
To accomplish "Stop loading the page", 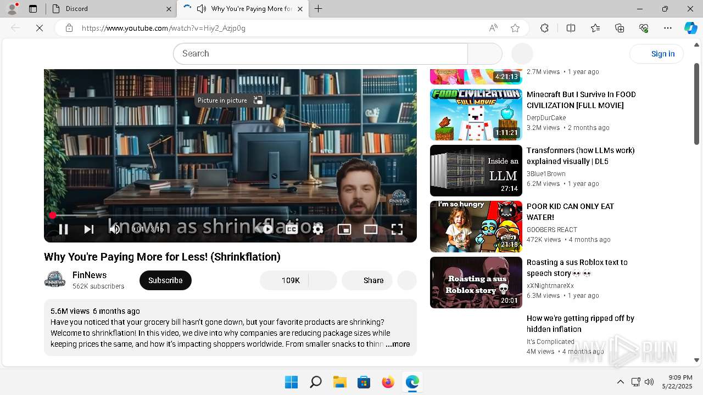I will point(40,28).
